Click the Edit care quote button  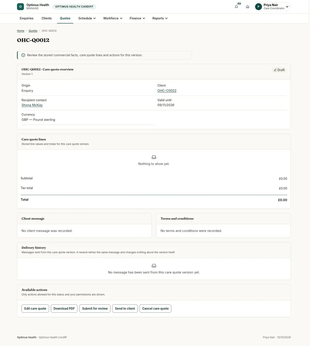point(35,309)
